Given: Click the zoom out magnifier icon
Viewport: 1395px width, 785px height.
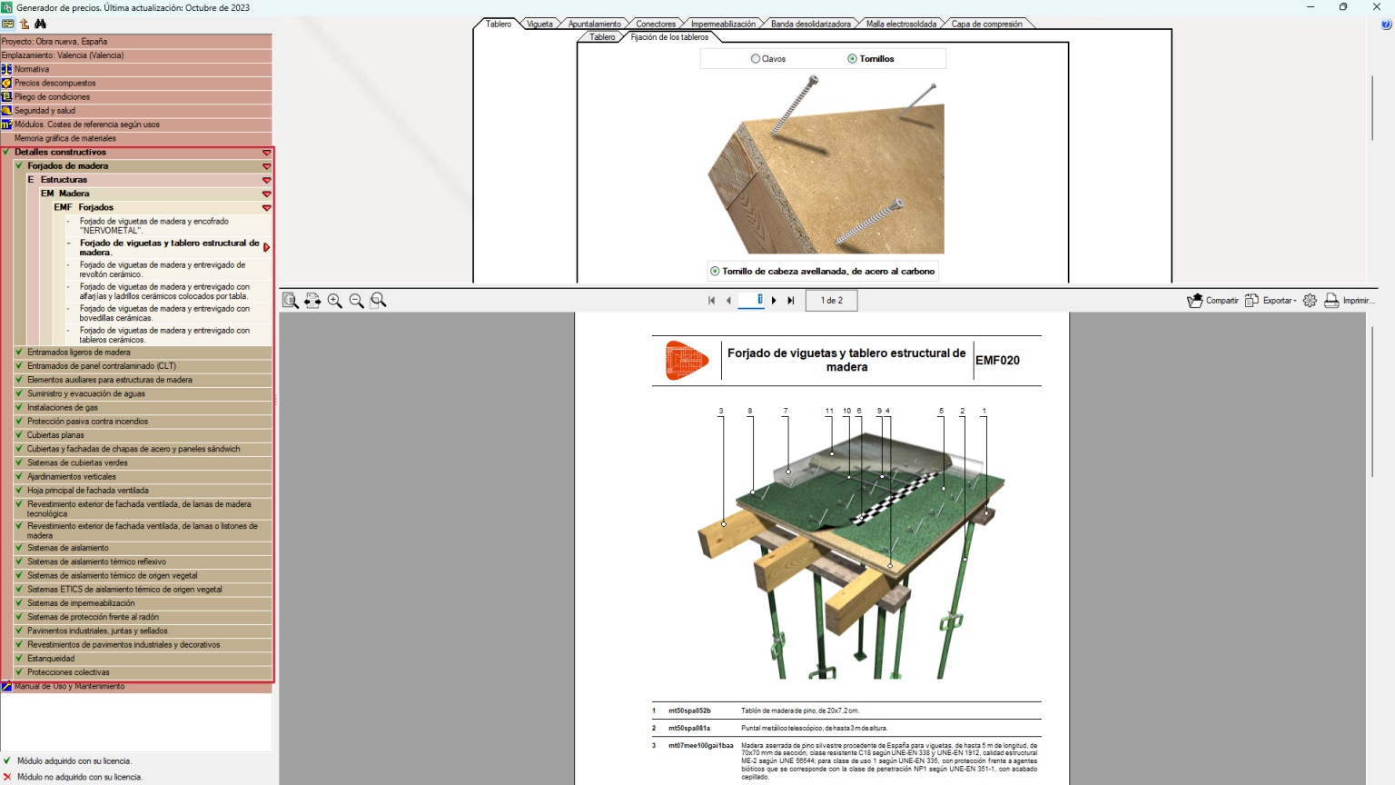Looking at the screenshot, I should (x=357, y=301).
